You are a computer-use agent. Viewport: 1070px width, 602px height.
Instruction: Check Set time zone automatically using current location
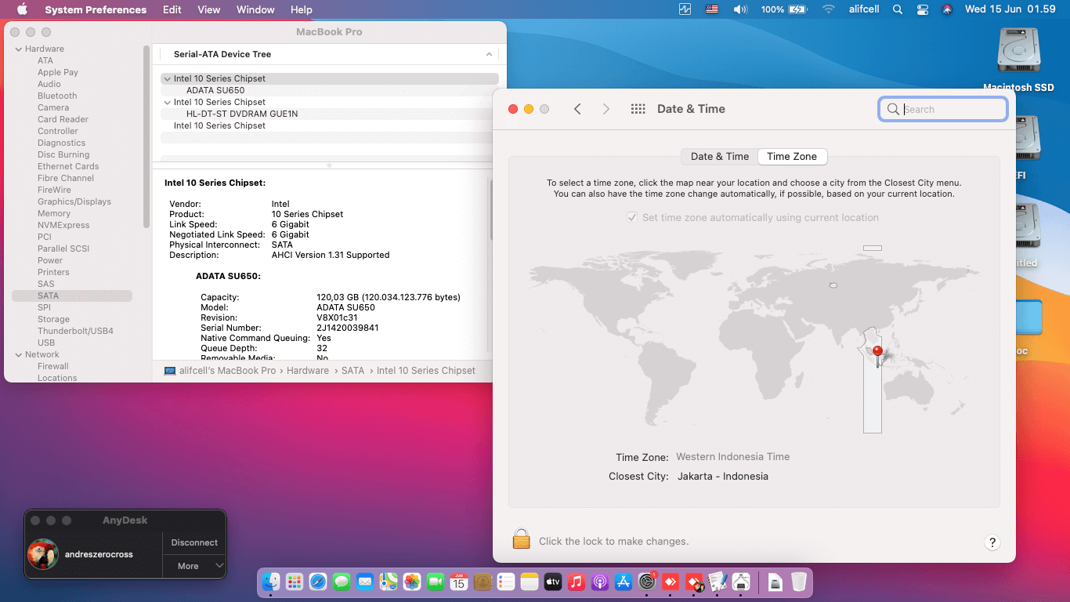pos(632,218)
